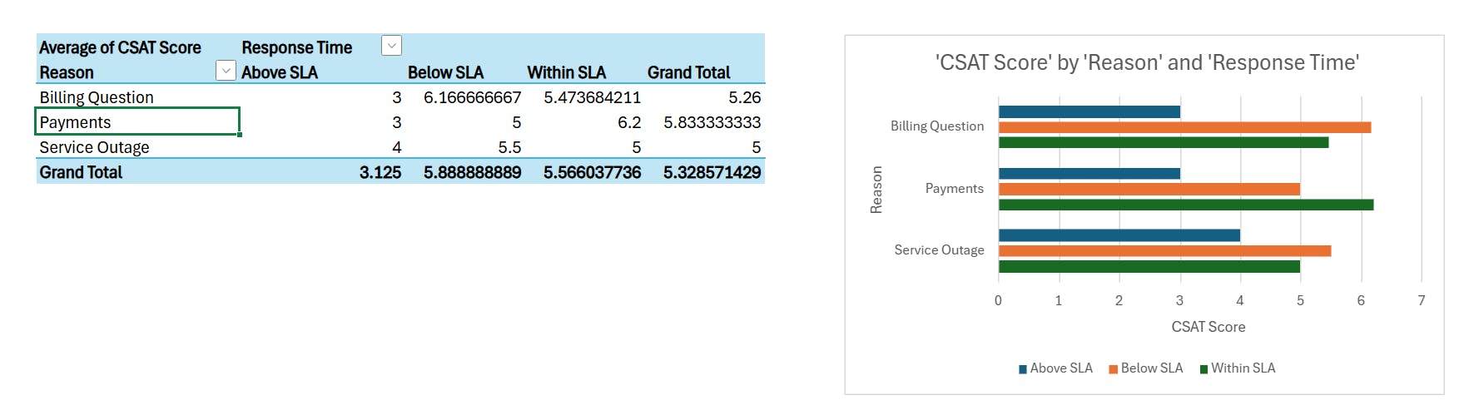The width and height of the screenshot is (1484, 415).
Task: Select the Billing Question row label
Action: tap(97, 97)
